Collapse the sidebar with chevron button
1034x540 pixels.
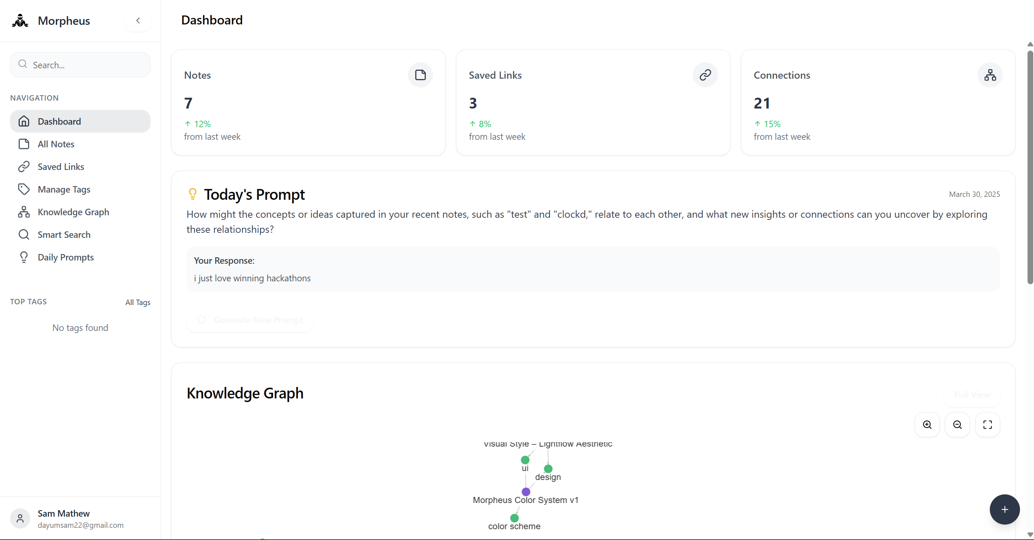coord(138,20)
